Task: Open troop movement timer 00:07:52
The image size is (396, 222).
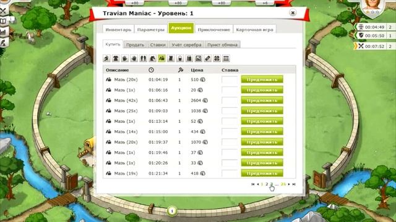Action: click(x=375, y=46)
